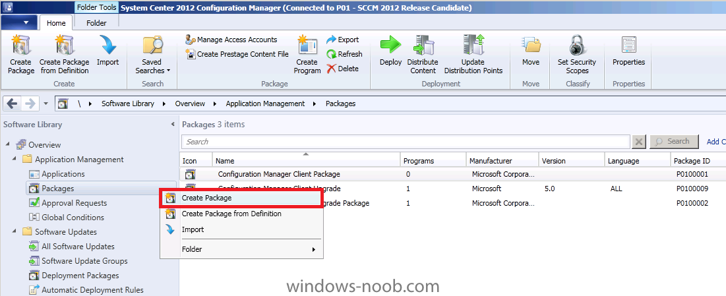Open the navigation history dropdown arrow
726x296 pixels.
click(x=46, y=104)
